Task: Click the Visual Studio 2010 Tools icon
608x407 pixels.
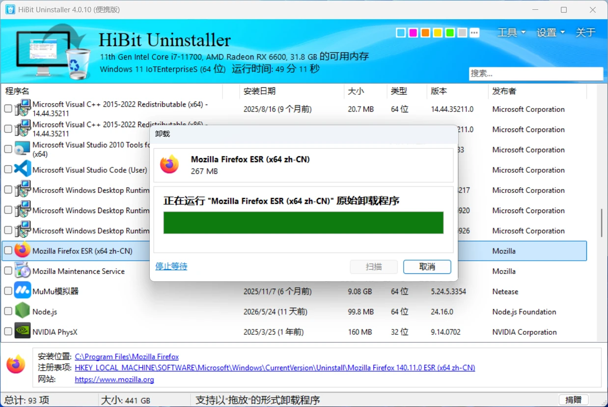Action: click(22, 149)
